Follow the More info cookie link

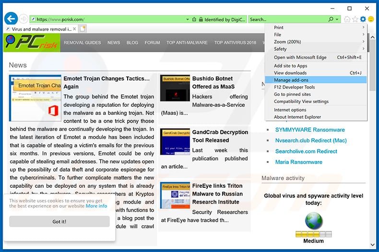(x=96, y=206)
